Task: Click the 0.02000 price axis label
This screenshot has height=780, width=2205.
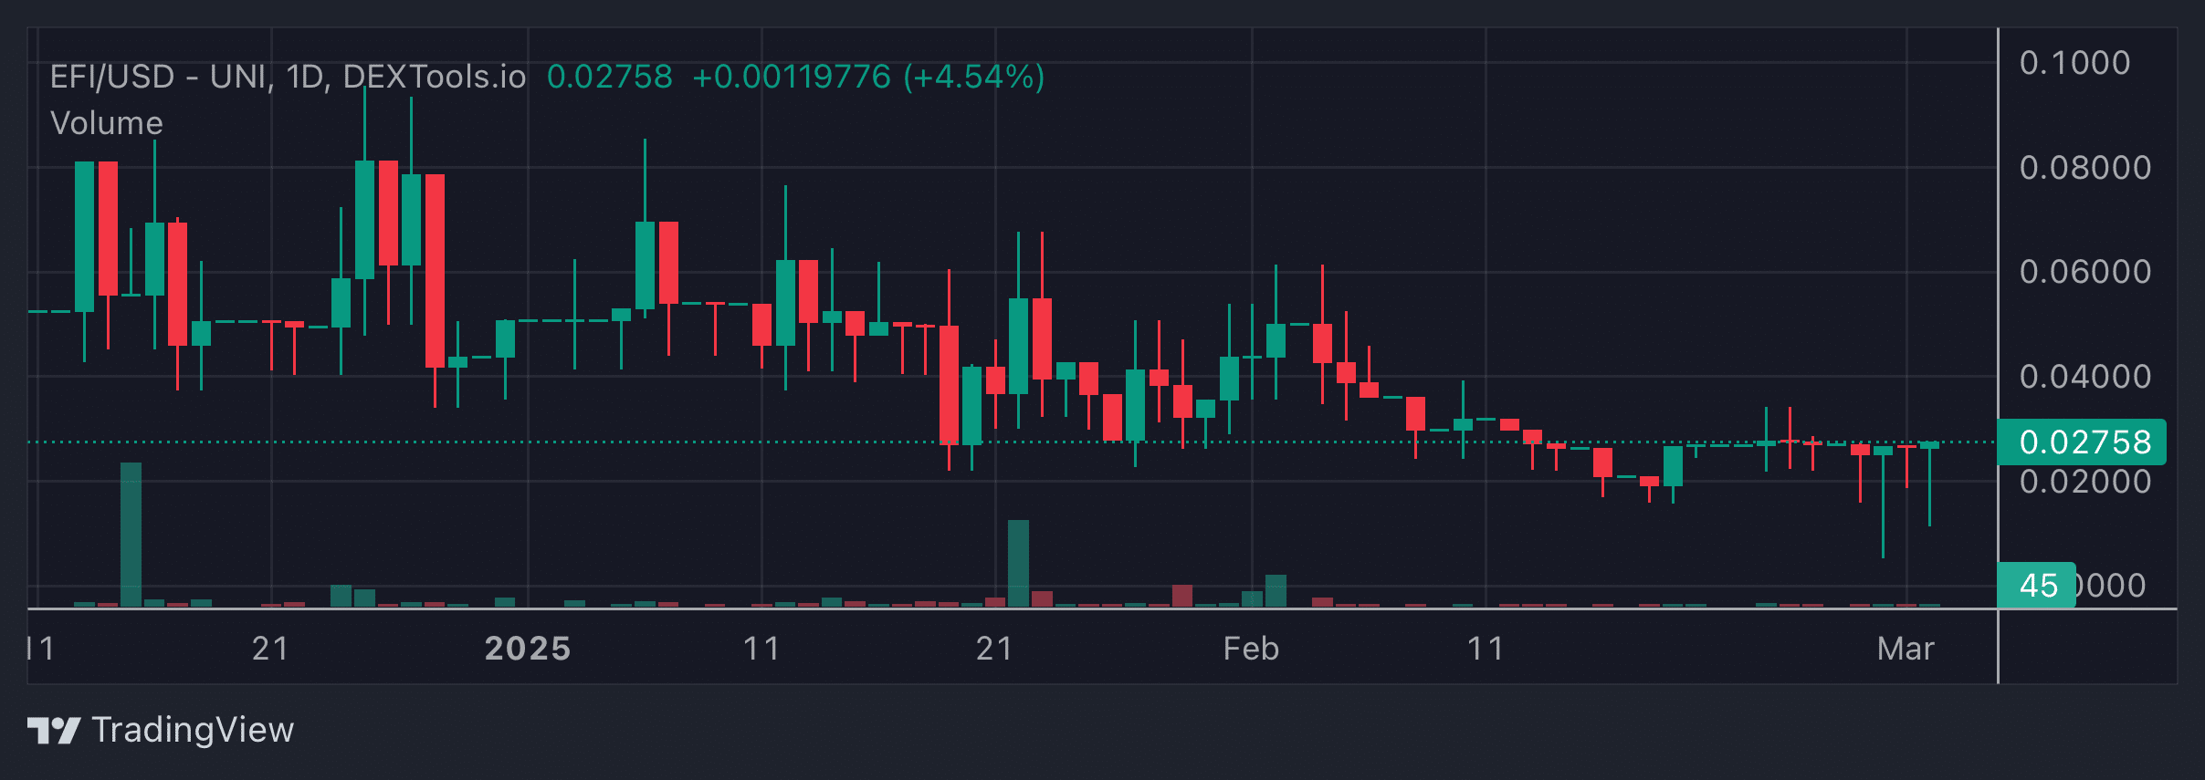Action: click(2084, 482)
